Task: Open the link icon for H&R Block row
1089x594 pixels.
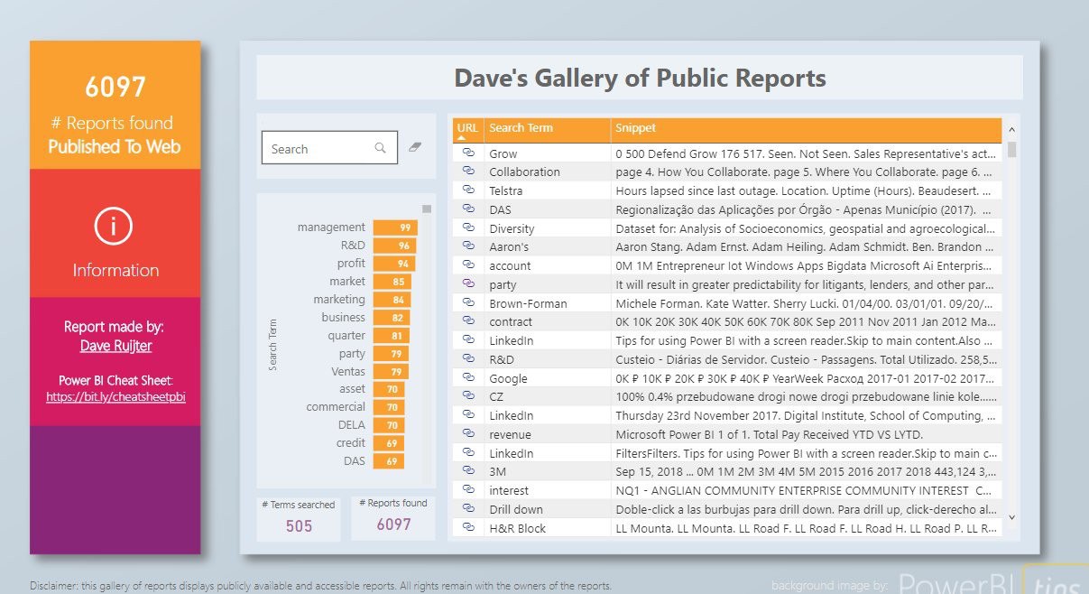Action: point(468,528)
